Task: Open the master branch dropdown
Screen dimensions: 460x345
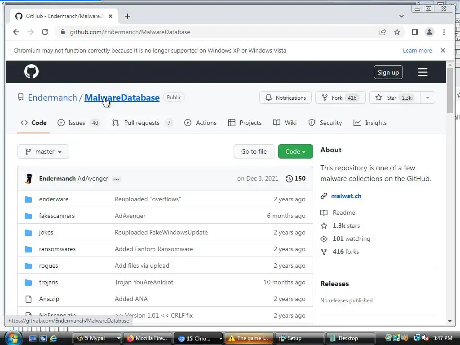Action: (x=43, y=151)
